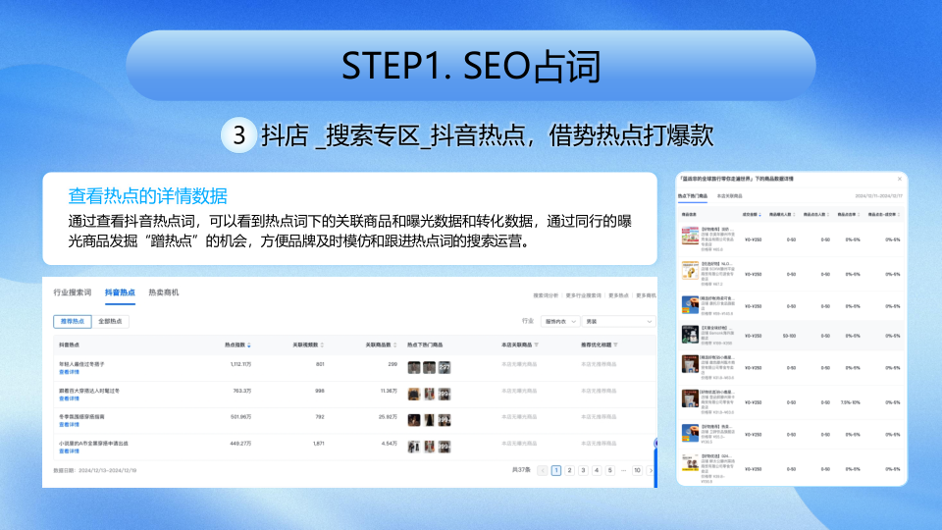Click last product image in detail panel list
This screenshot has width=942, height=530.
pyautogui.click(x=690, y=464)
